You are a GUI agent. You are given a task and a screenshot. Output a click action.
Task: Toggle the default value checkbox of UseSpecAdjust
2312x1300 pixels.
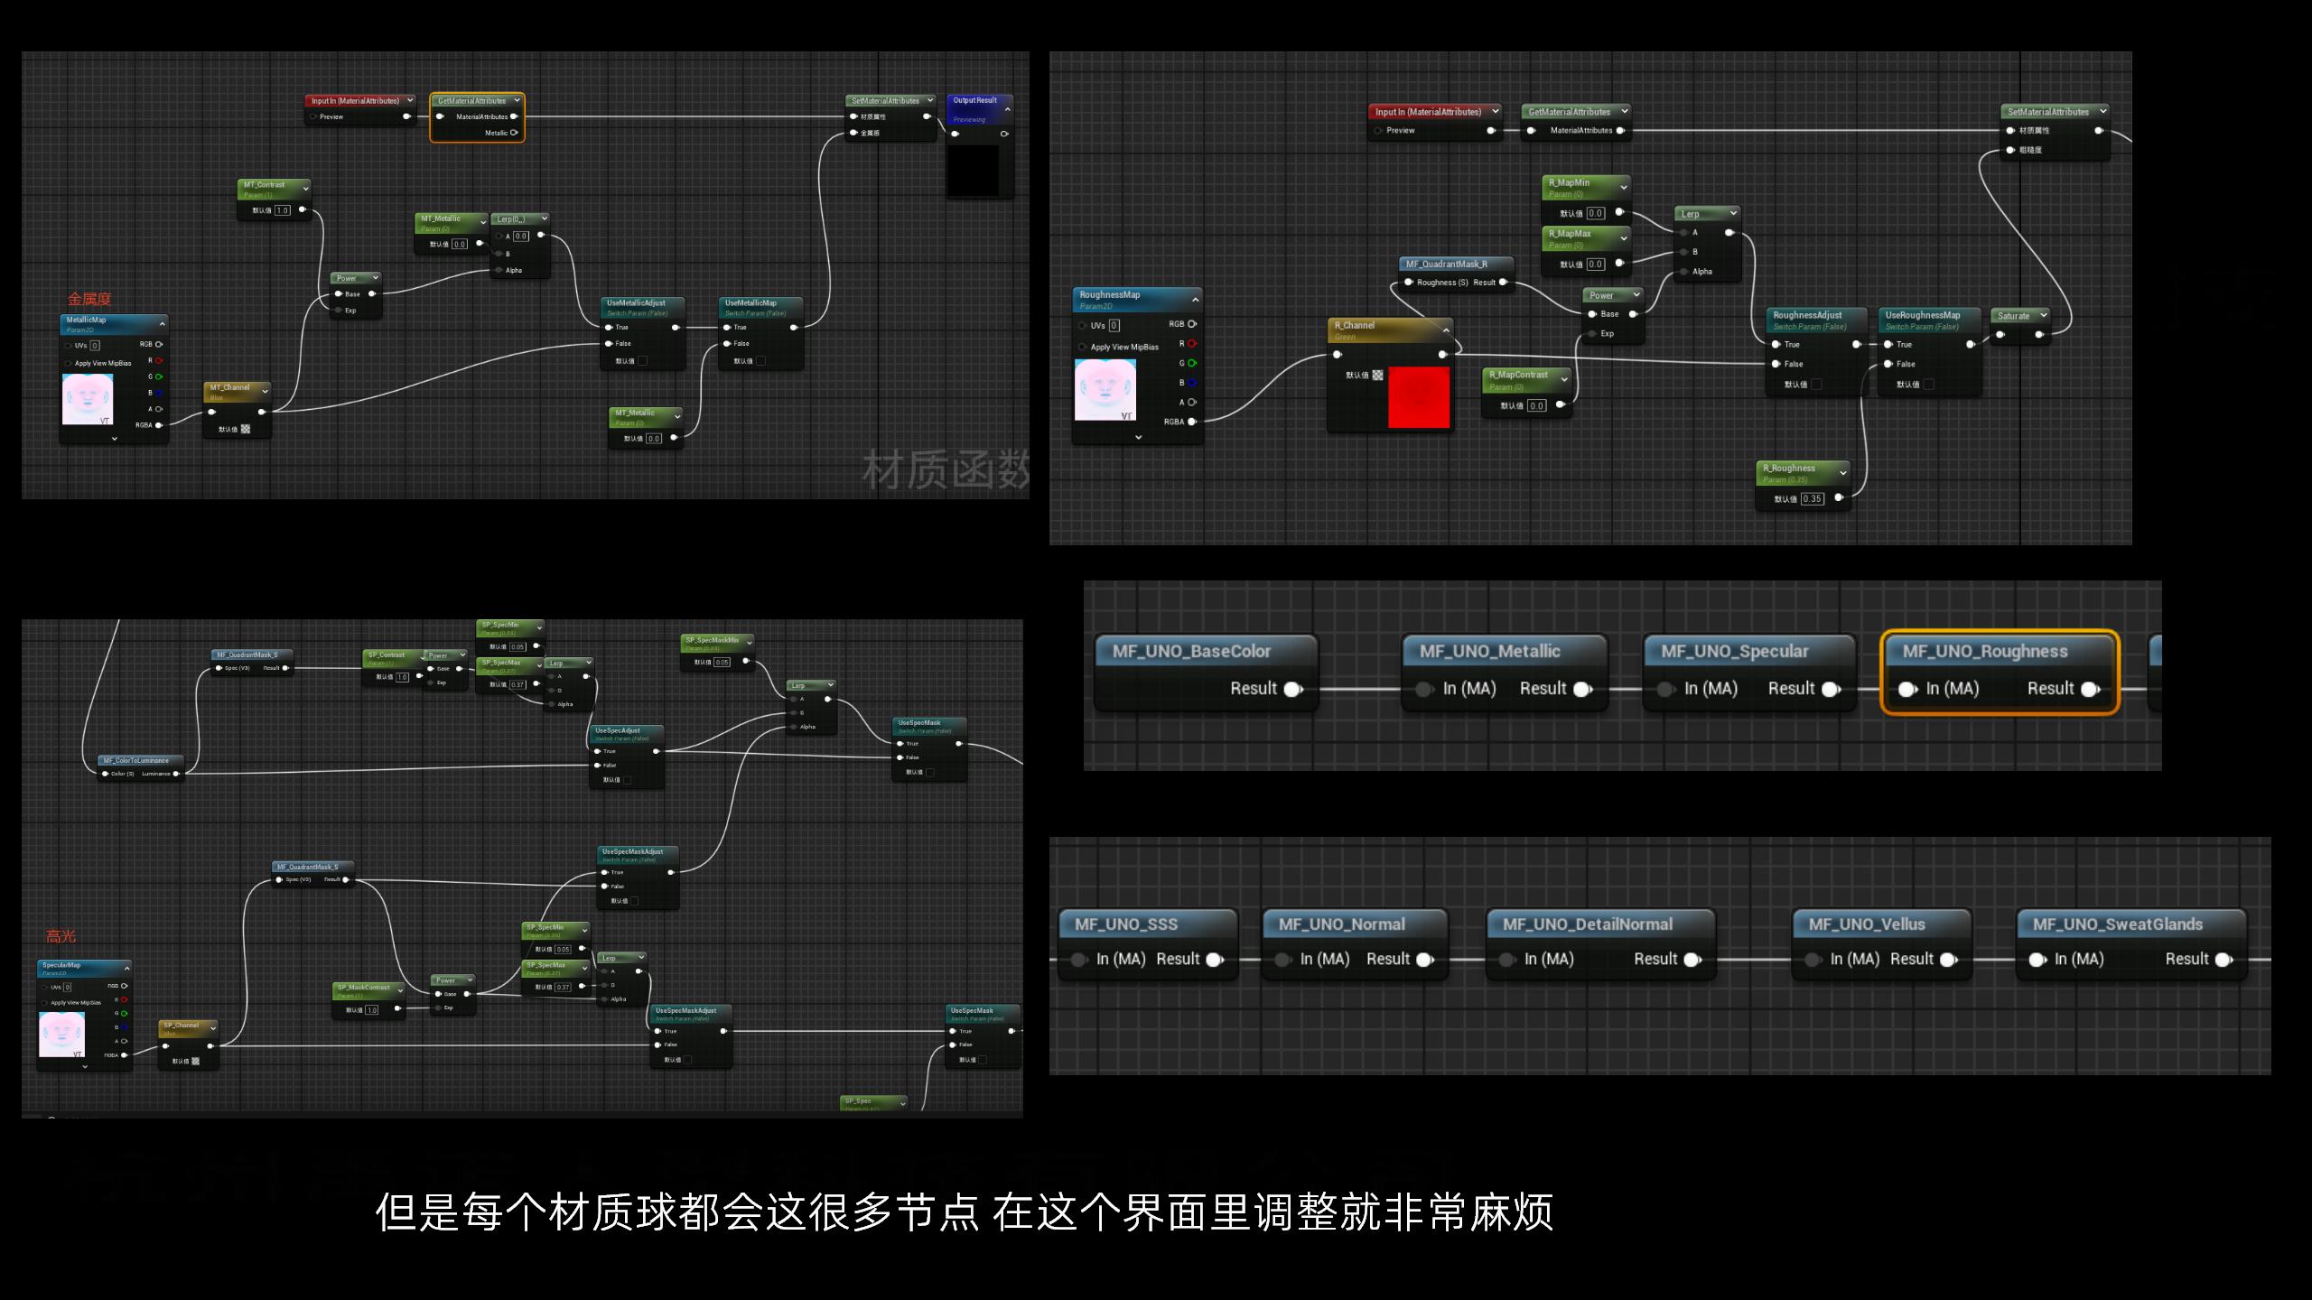tap(627, 780)
